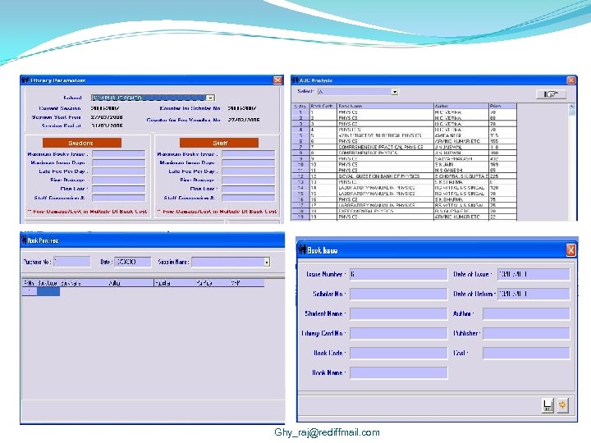Click the Book Code field in Book Issue
This screenshot has height=443, width=591.
click(398, 353)
